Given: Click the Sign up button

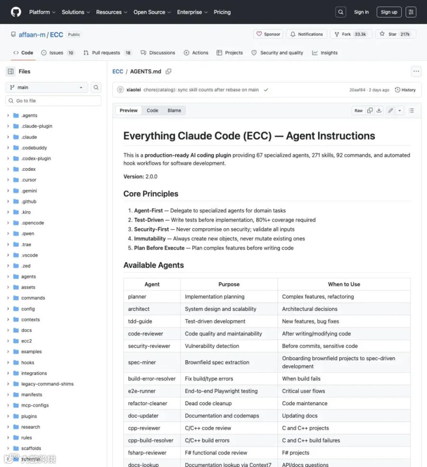Looking at the screenshot, I should click(389, 12).
